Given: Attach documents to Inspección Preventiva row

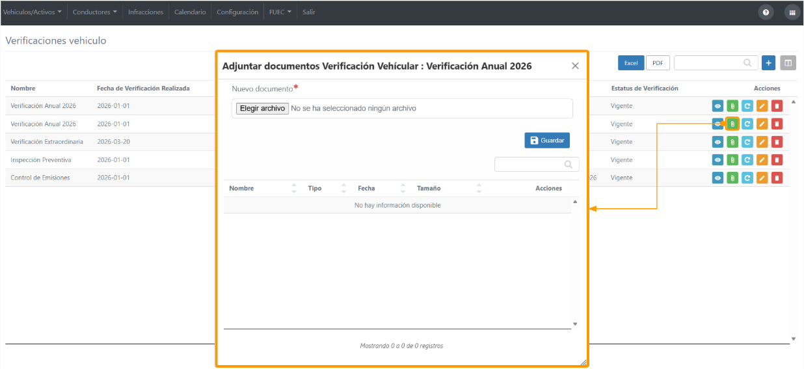Looking at the screenshot, I should coord(732,159).
